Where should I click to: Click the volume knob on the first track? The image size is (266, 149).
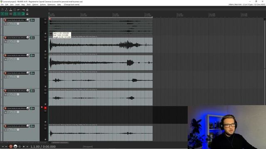tap(27, 20)
